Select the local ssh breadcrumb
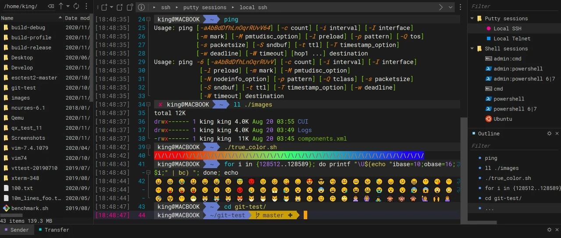The height and width of the screenshot is (238, 561). coord(253,7)
